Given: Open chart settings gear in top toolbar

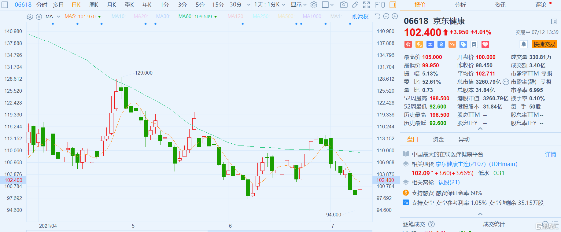Looking at the screenshot, I should 314,5.
